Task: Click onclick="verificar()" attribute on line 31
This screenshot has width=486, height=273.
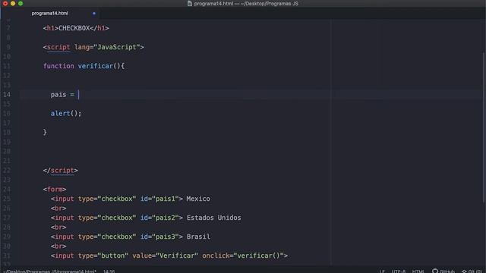Action: click(x=243, y=256)
